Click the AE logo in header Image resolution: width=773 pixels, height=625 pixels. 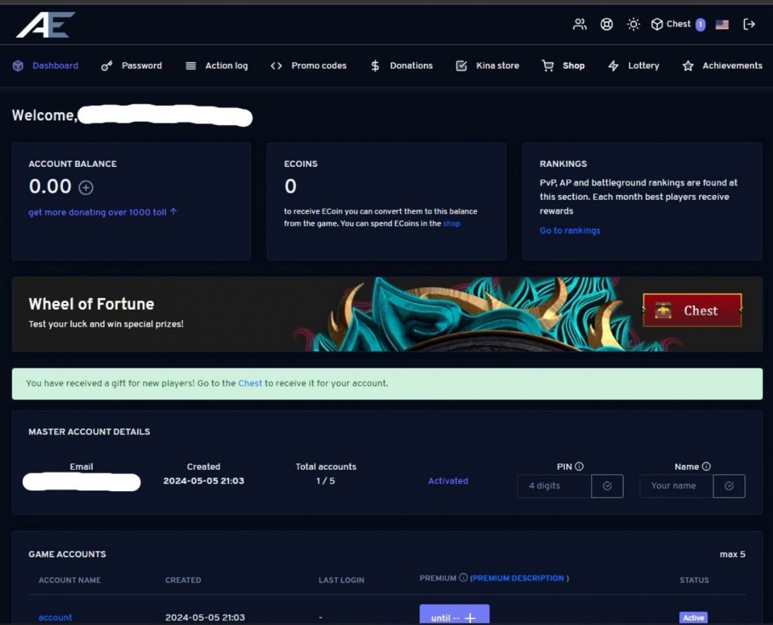45,25
